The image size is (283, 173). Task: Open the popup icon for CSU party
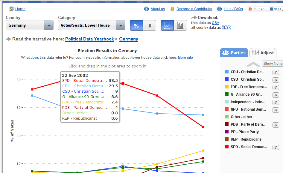click(276, 80)
